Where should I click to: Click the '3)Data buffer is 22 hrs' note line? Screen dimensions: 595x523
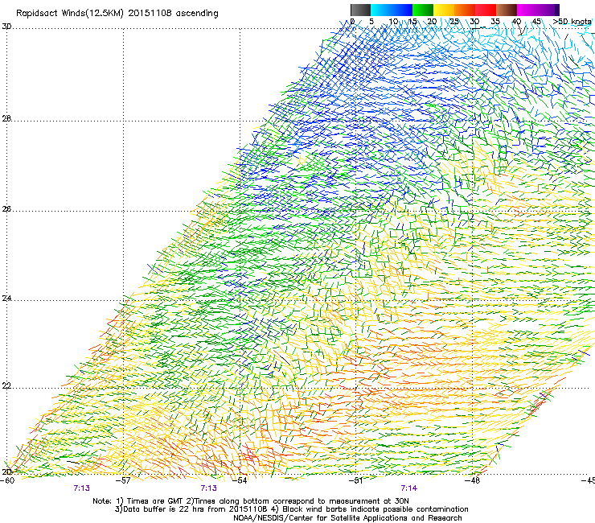pyautogui.click(x=291, y=509)
